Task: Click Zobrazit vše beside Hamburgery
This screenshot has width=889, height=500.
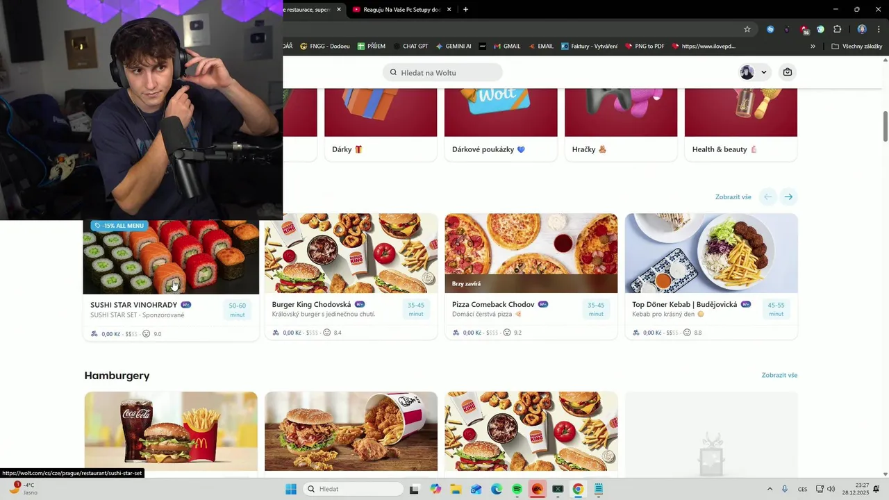Action: pyautogui.click(x=779, y=375)
